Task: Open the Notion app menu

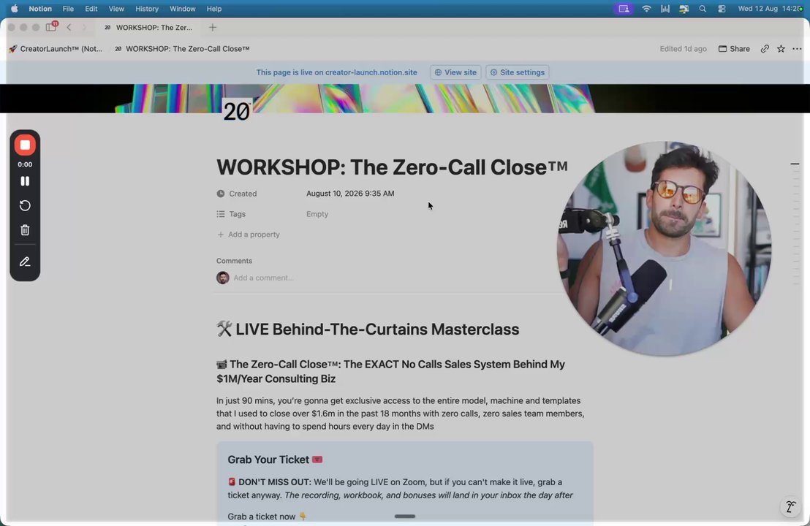Action: (x=40, y=9)
